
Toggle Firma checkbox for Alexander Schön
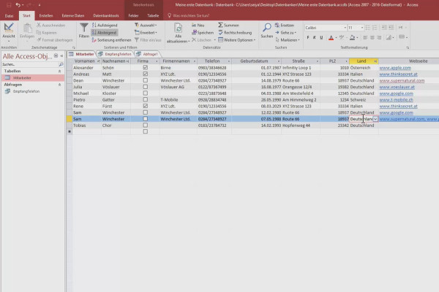click(146, 67)
